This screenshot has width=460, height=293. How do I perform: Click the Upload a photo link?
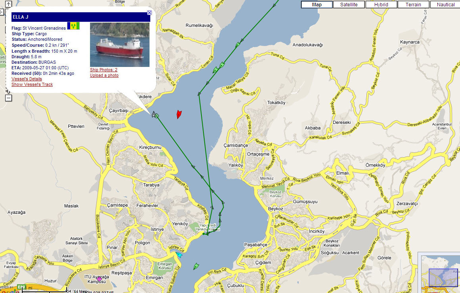pyautogui.click(x=104, y=75)
